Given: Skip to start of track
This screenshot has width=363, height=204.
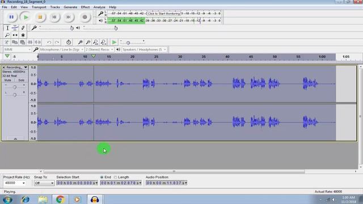Looking at the screenshot, I should [x=54, y=17].
